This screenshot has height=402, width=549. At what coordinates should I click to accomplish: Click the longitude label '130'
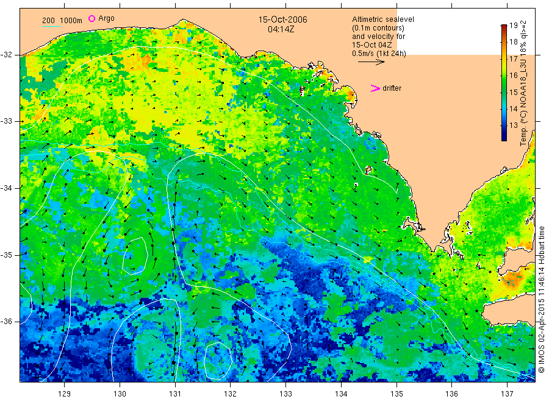[120, 394]
